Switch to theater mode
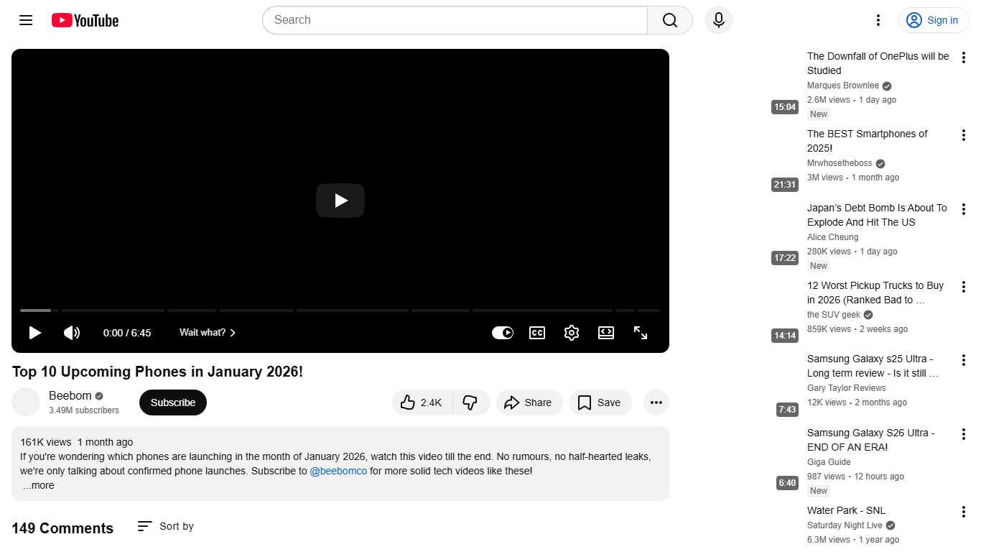This screenshot has height=552, width=981. pyautogui.click(x=605, y=333)
